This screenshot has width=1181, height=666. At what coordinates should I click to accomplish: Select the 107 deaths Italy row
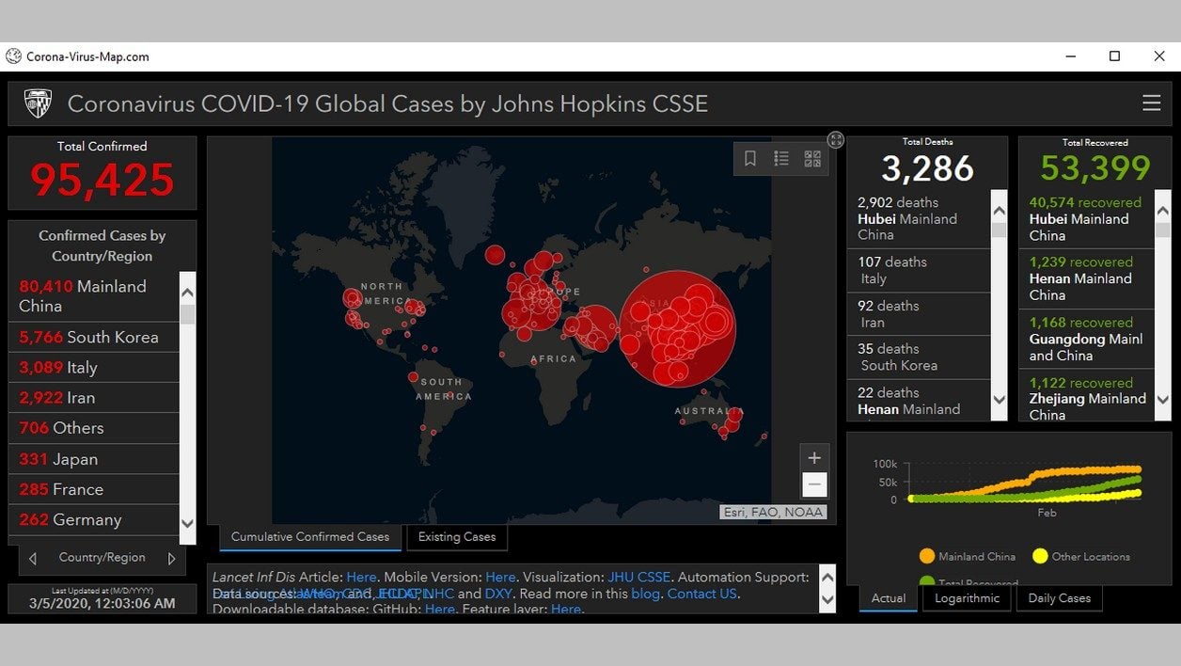[920, 271]
